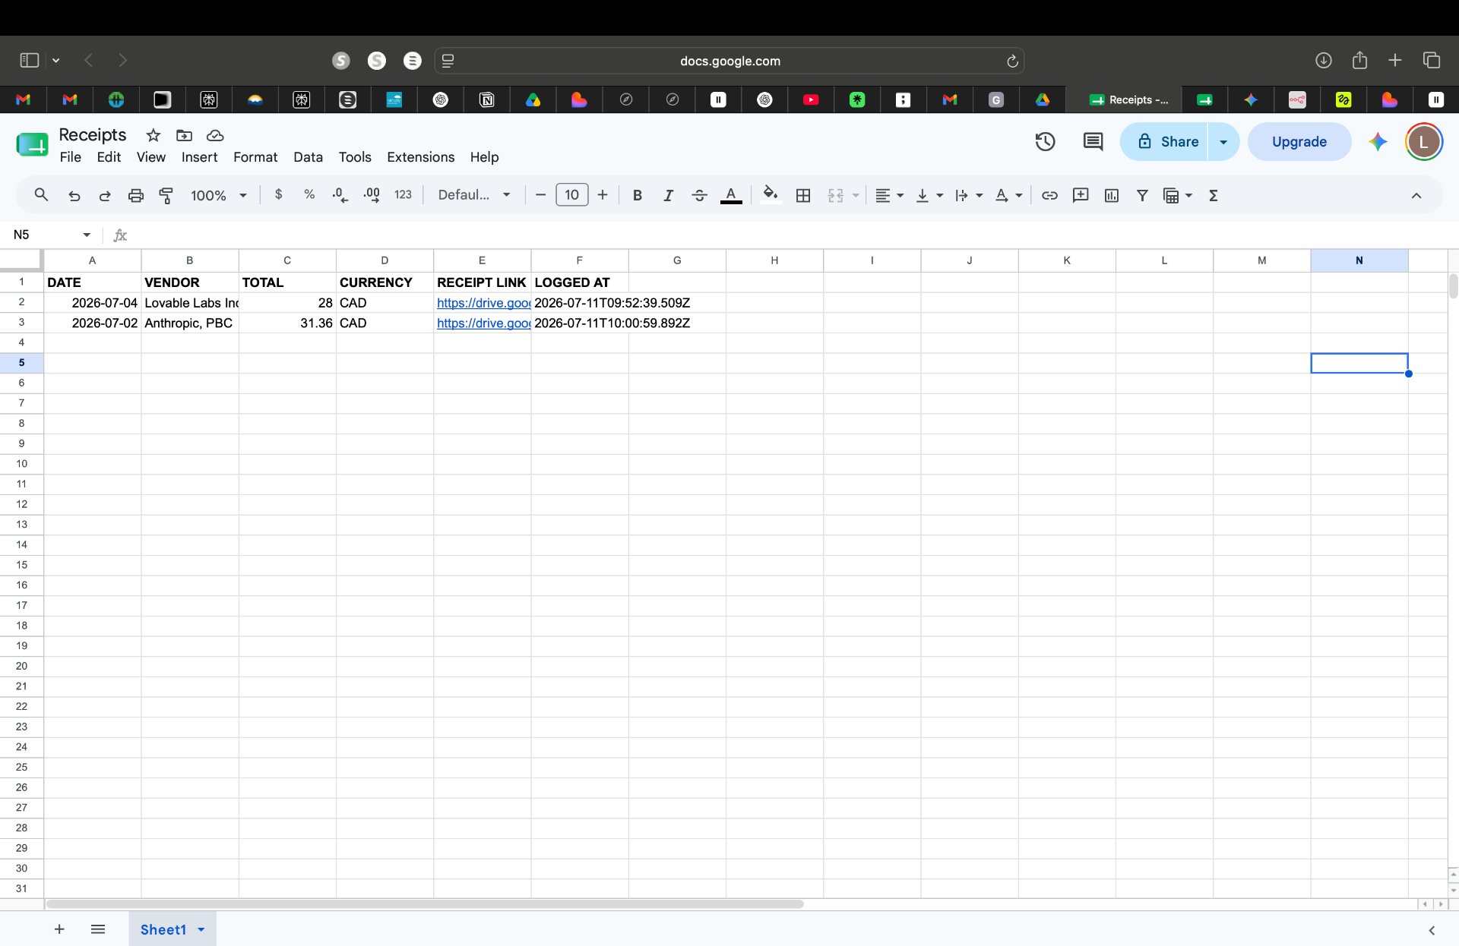View cloud save status

pyautogui.click(x=215, y=135)
